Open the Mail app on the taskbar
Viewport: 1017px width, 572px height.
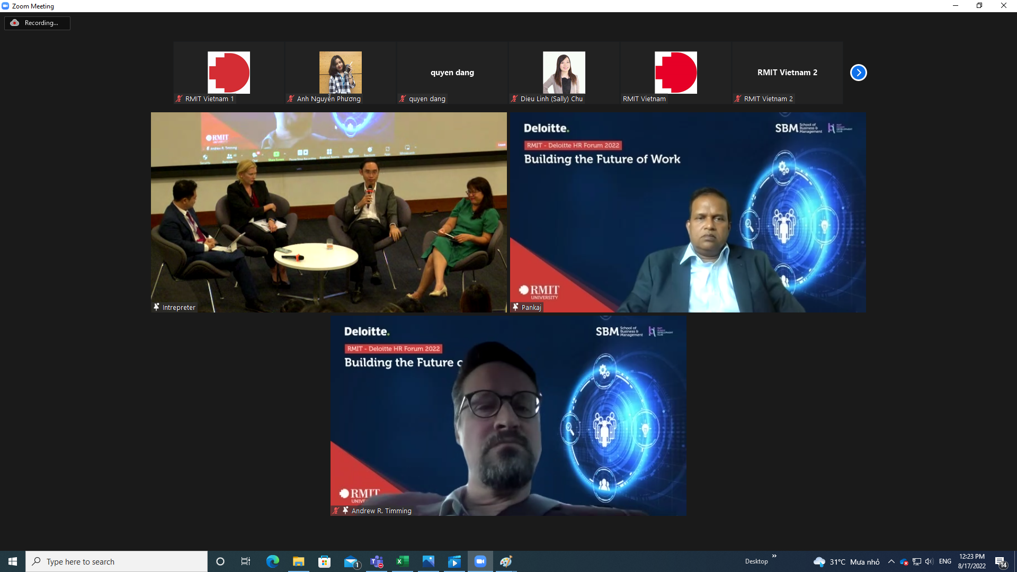[x=351, y=561]
